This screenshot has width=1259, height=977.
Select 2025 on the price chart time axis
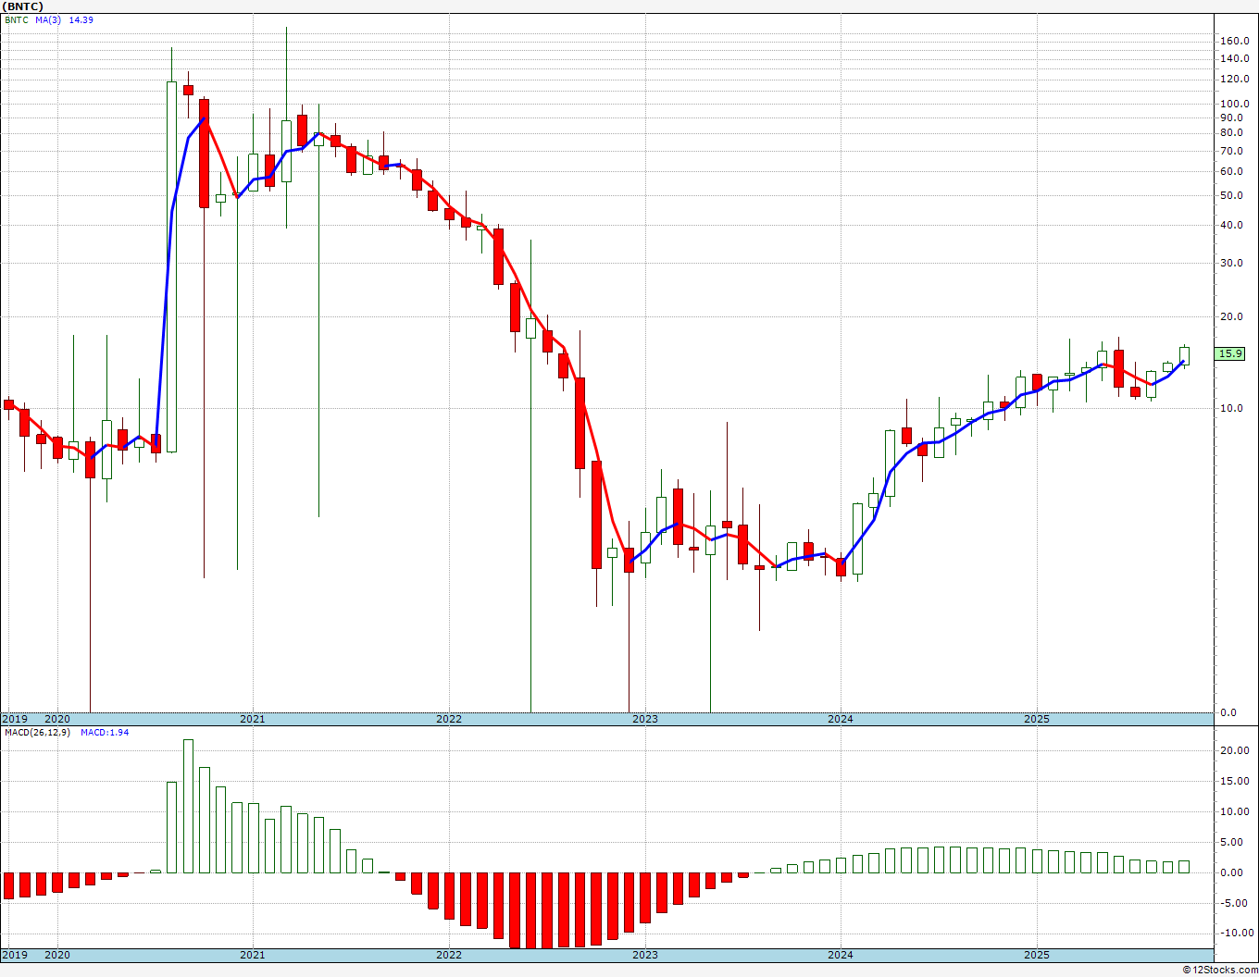(1037, 719)
